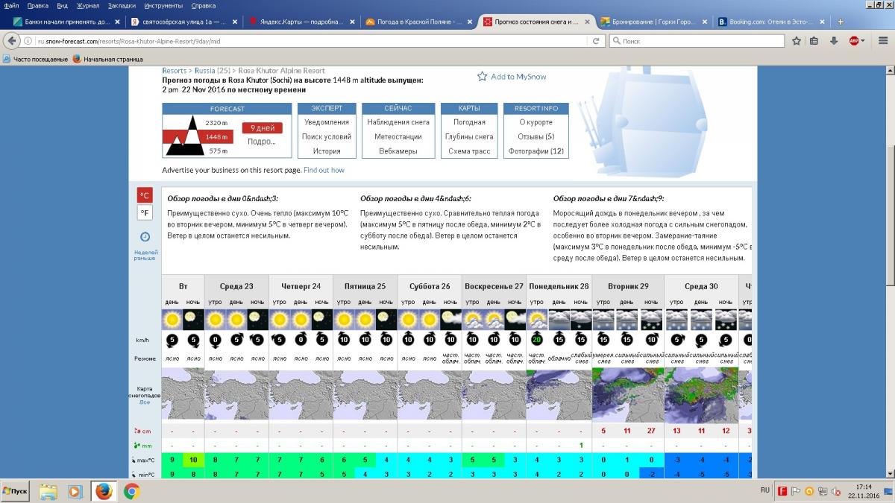Open the Подро... detailed forecast link
The image size is (895, 503).
click(x=262, y=141)
